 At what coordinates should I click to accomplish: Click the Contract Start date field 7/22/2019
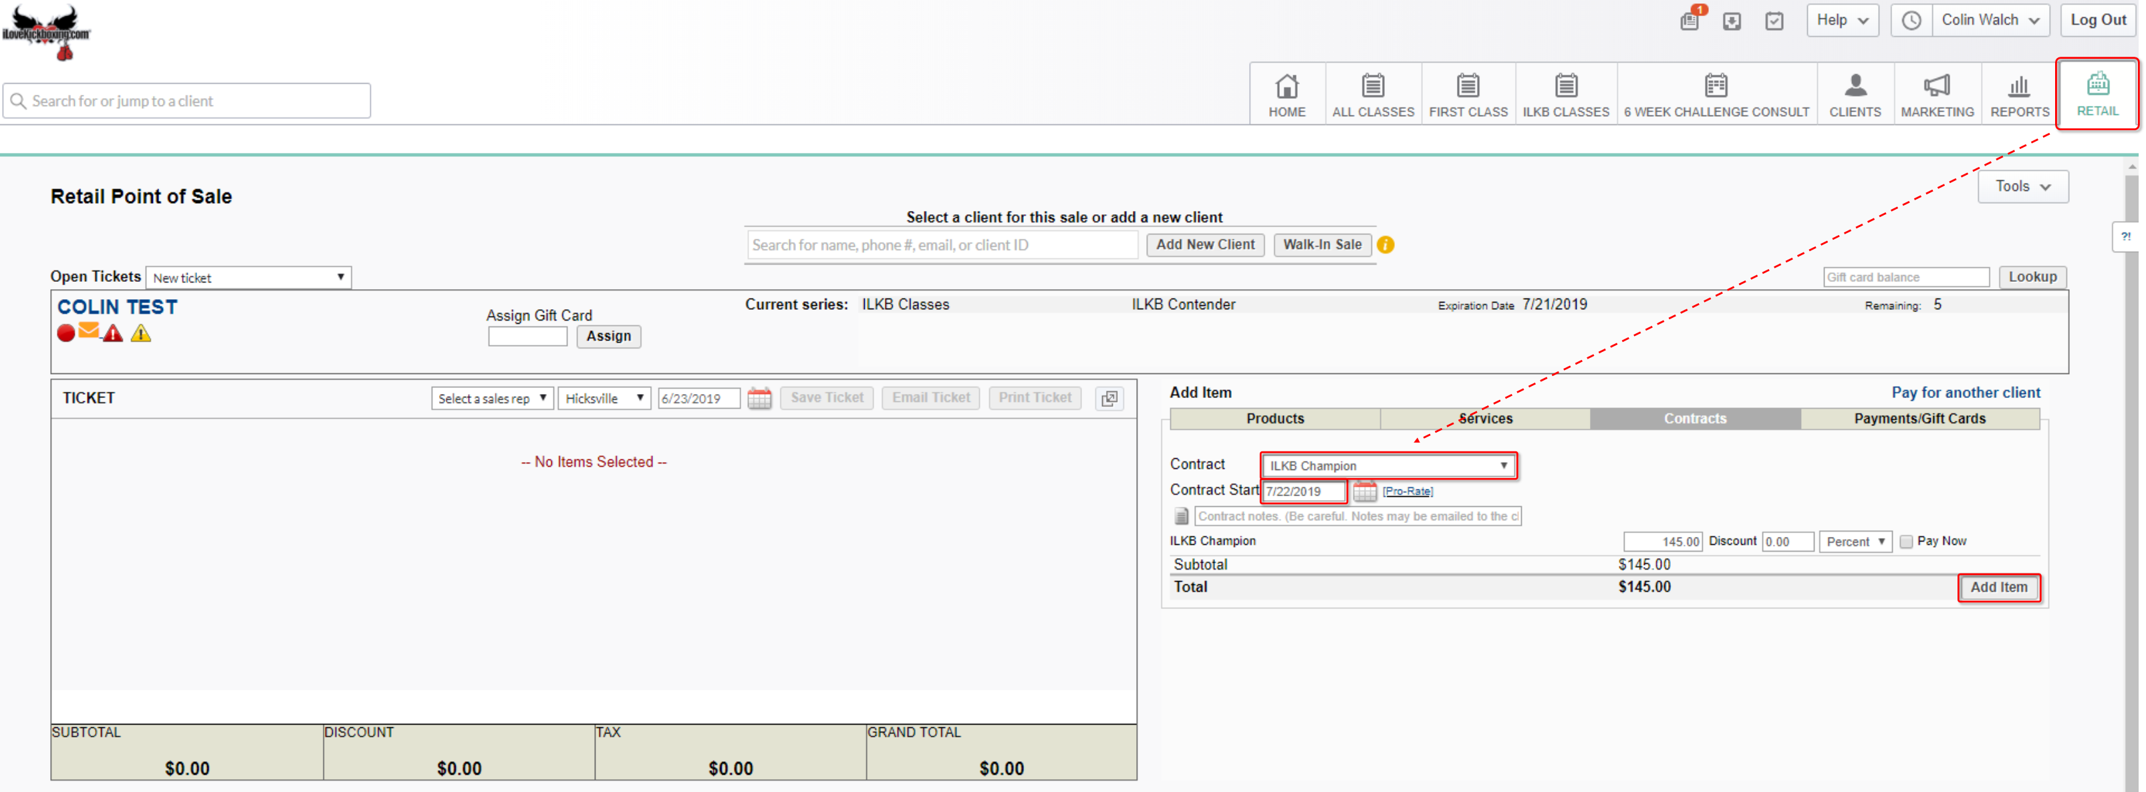pyautogui.click(x=1304, y=491)
